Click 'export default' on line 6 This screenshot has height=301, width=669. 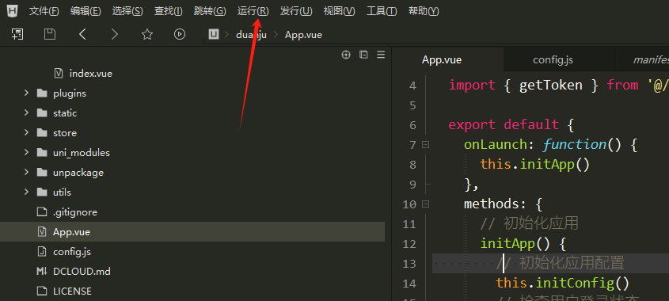click(x=504, y=124)
